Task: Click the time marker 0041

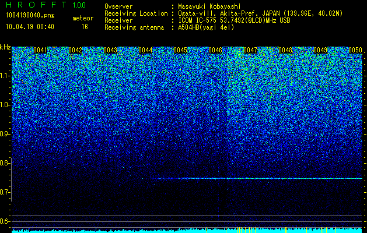Action: (40, 50)
